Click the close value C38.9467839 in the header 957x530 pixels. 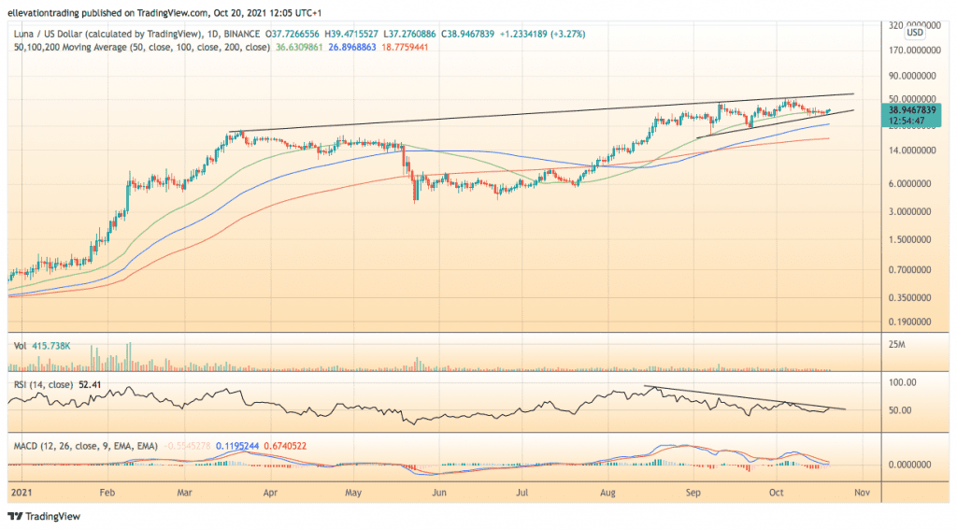468,35
